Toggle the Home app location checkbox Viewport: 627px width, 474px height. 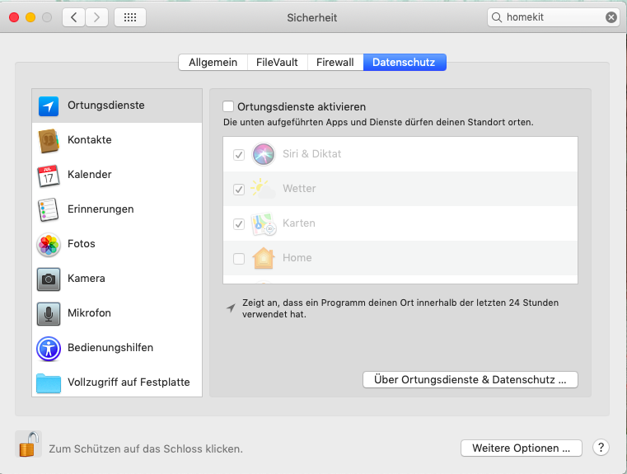[x=239, y=258]
